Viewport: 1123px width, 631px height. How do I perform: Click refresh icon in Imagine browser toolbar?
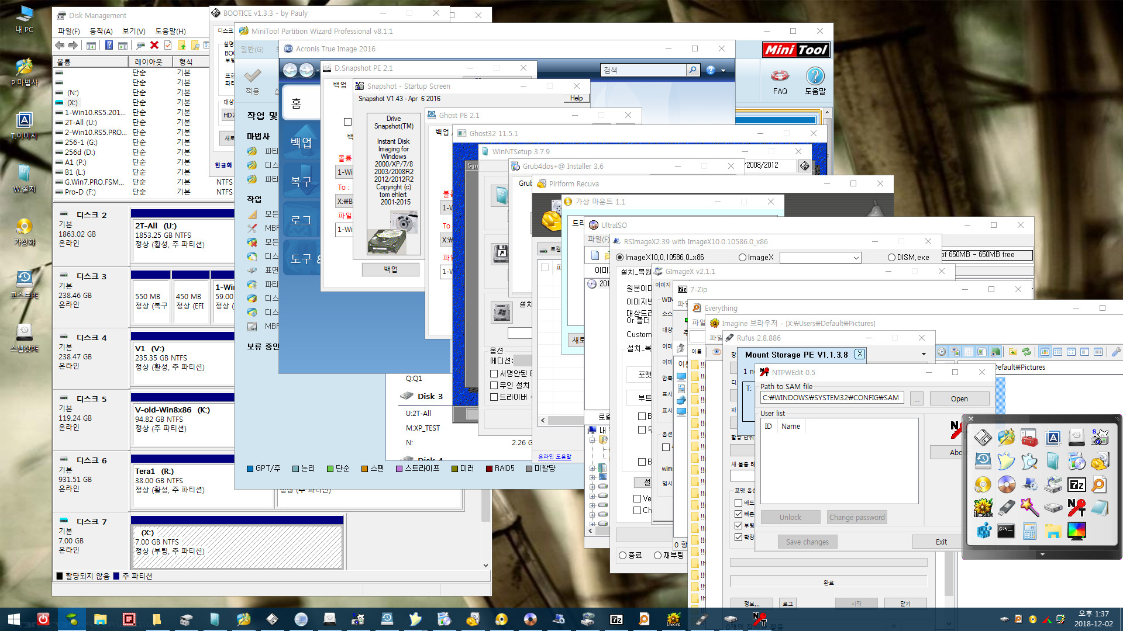click(x=1026, y=352)
